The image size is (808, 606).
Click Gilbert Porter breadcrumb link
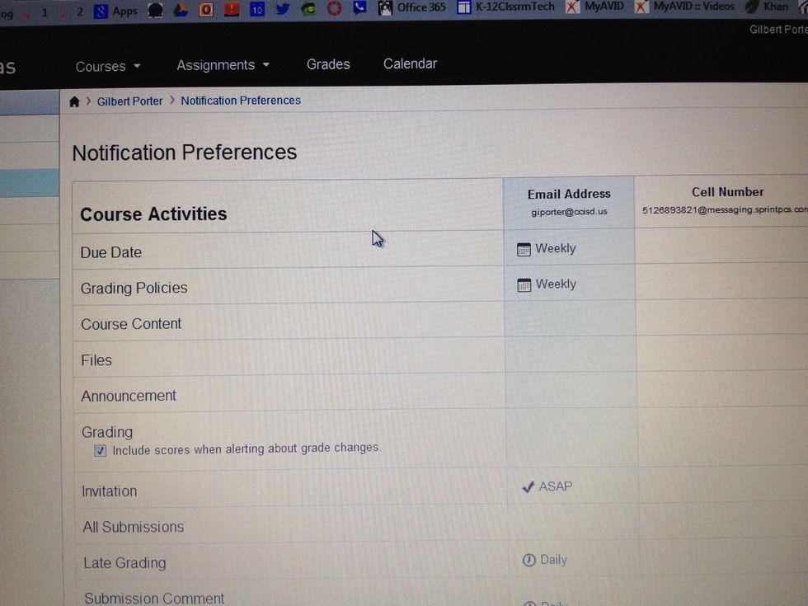click(x=129, y=101)
